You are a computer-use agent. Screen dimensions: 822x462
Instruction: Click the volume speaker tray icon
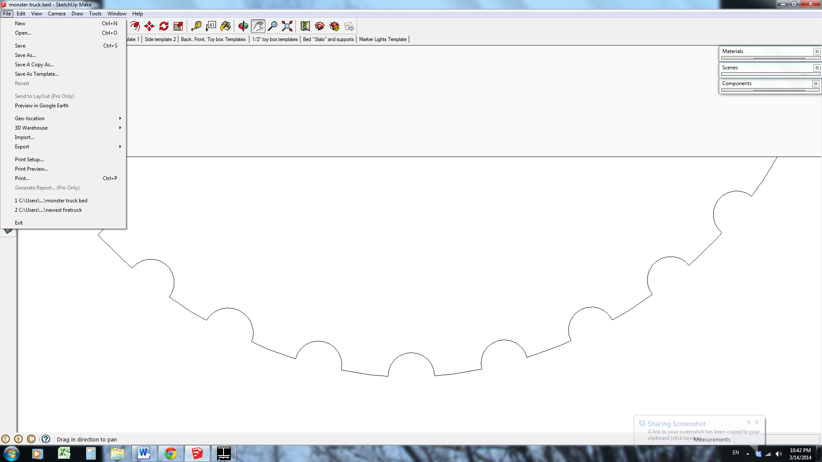(x=778, y=454)
